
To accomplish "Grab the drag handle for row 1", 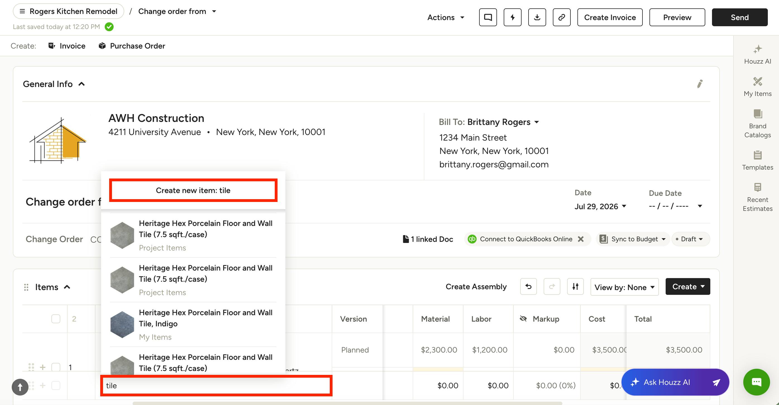I will 31,367.
